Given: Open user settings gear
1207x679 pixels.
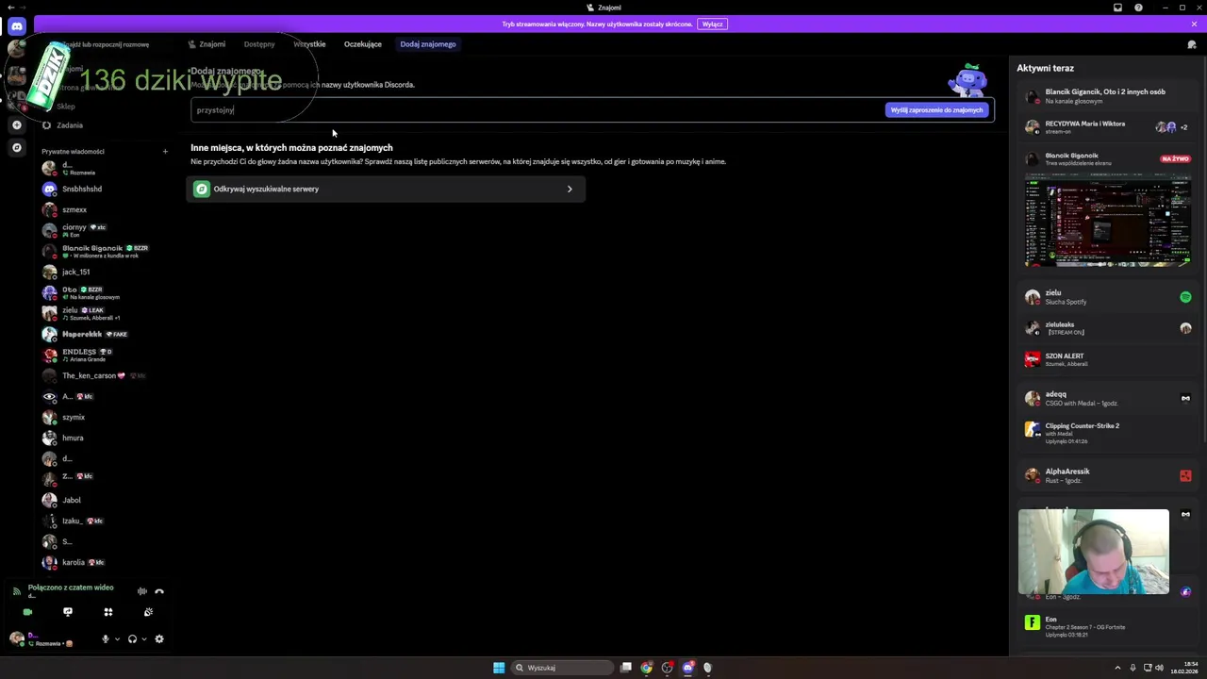Looking at the screenshot, I should [x=159, y=638].
